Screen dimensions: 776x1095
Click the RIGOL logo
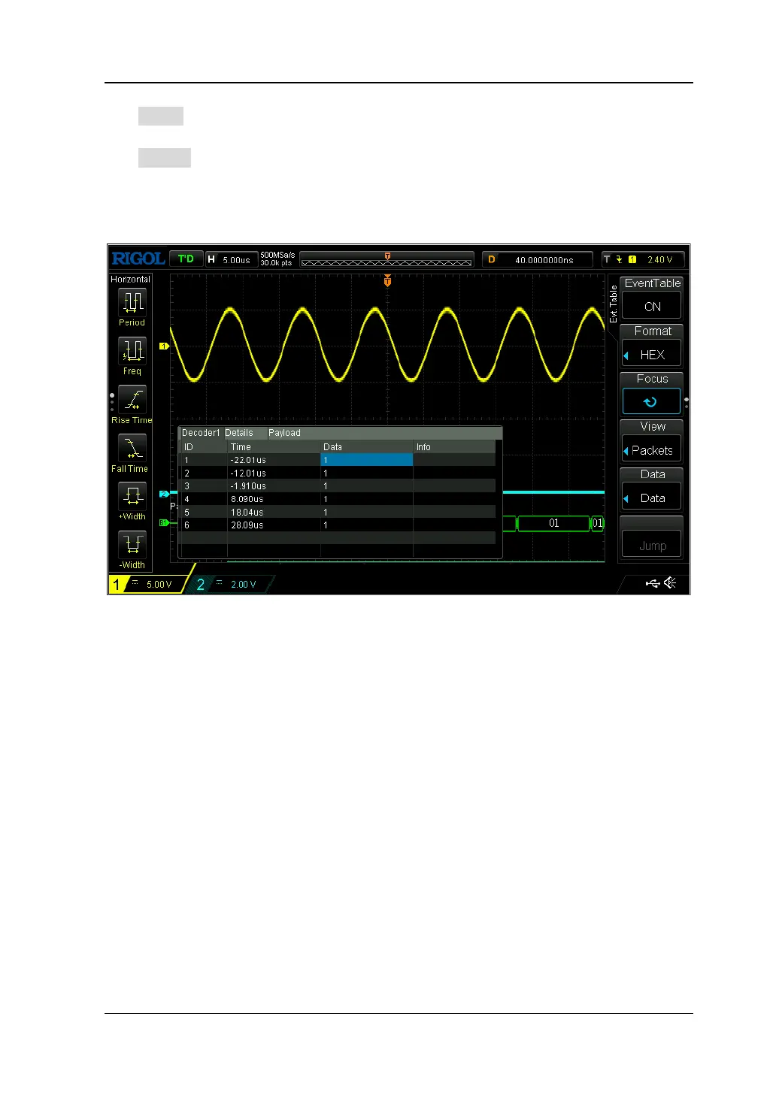click(x=138, y=259)
